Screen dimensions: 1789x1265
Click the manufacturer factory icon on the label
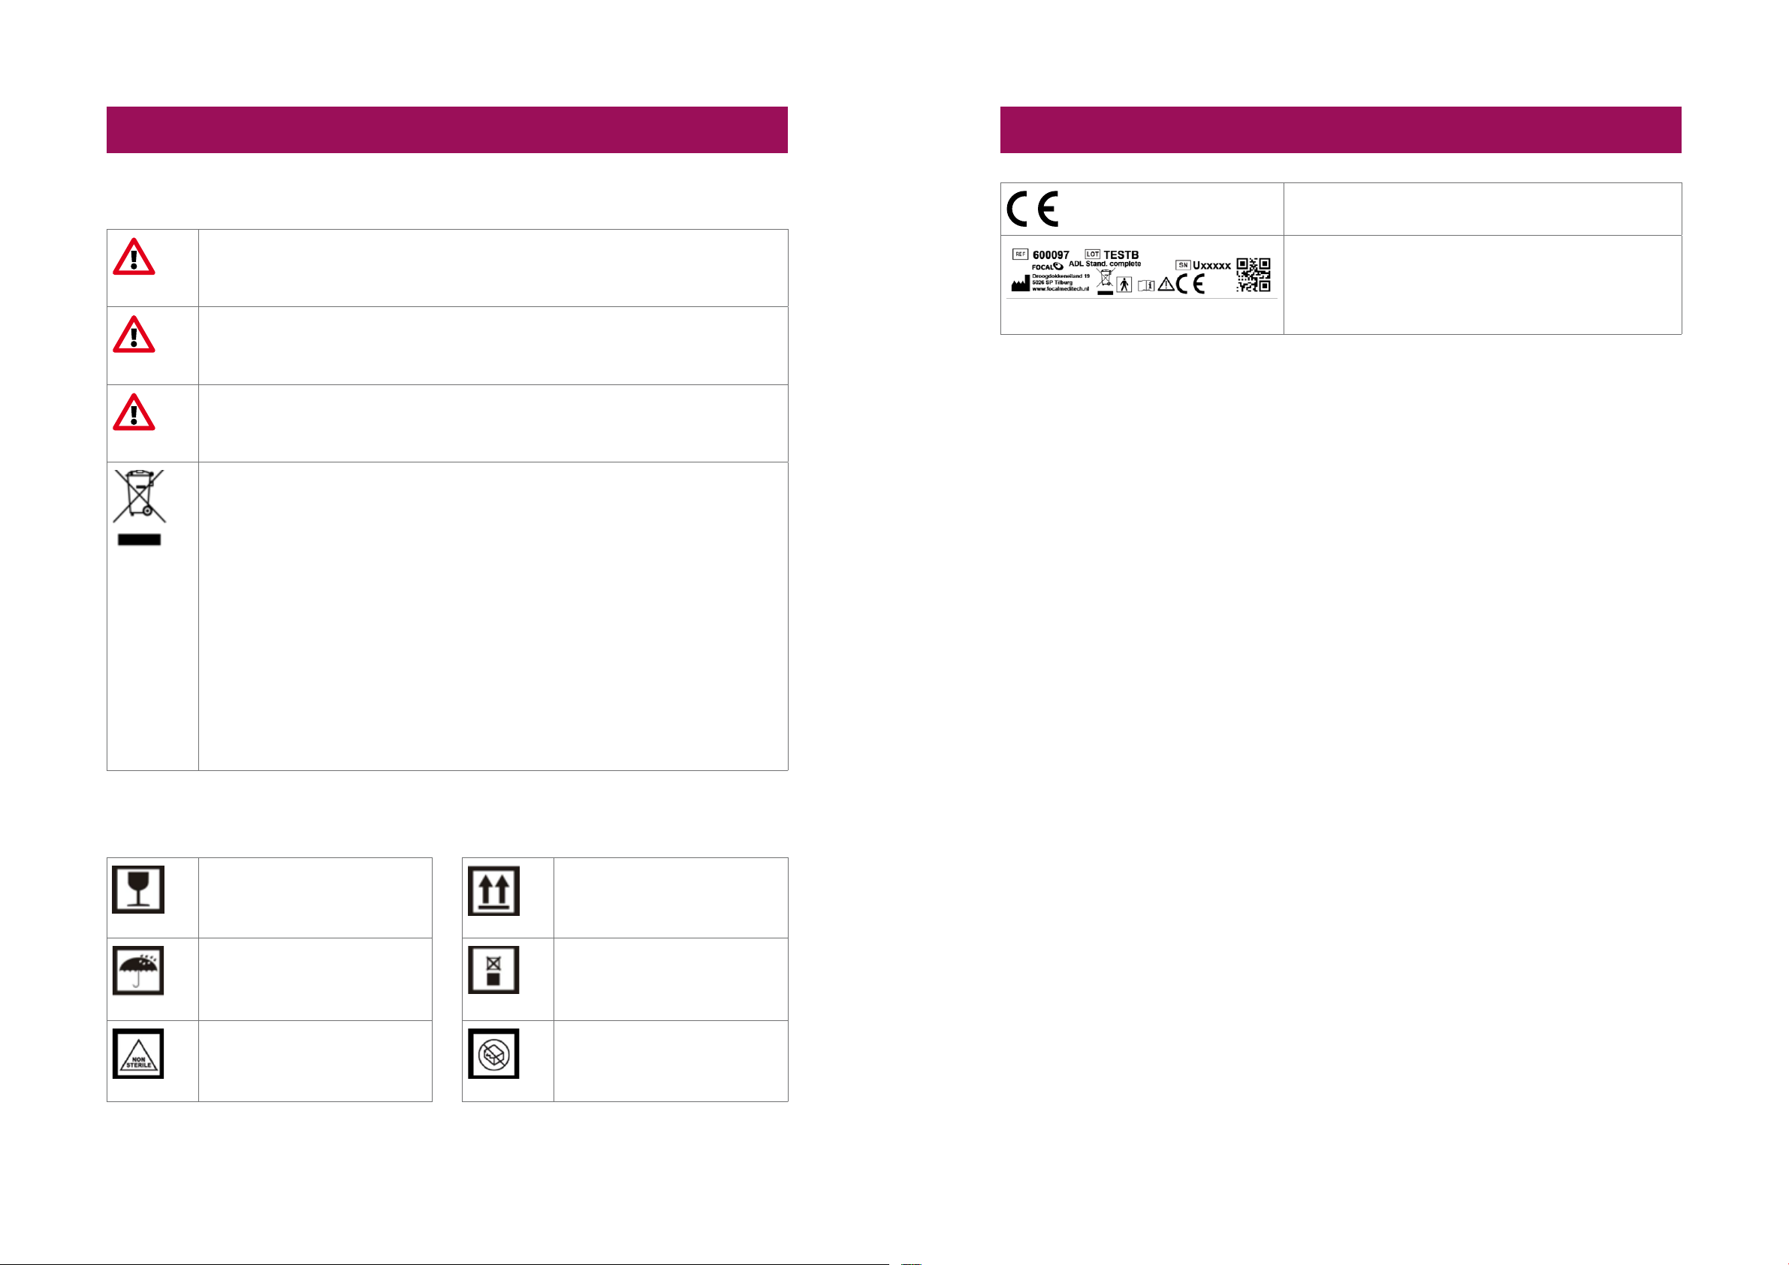(x=1020, y=285)
